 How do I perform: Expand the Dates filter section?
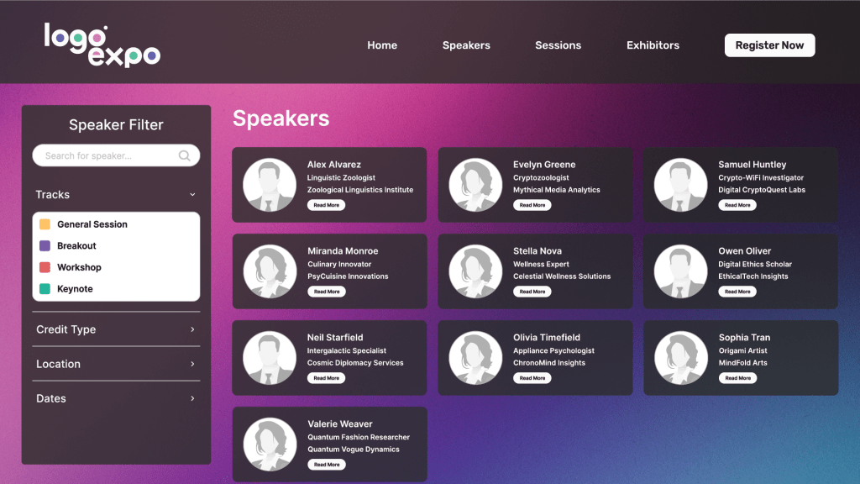click(x=192, y=398)
